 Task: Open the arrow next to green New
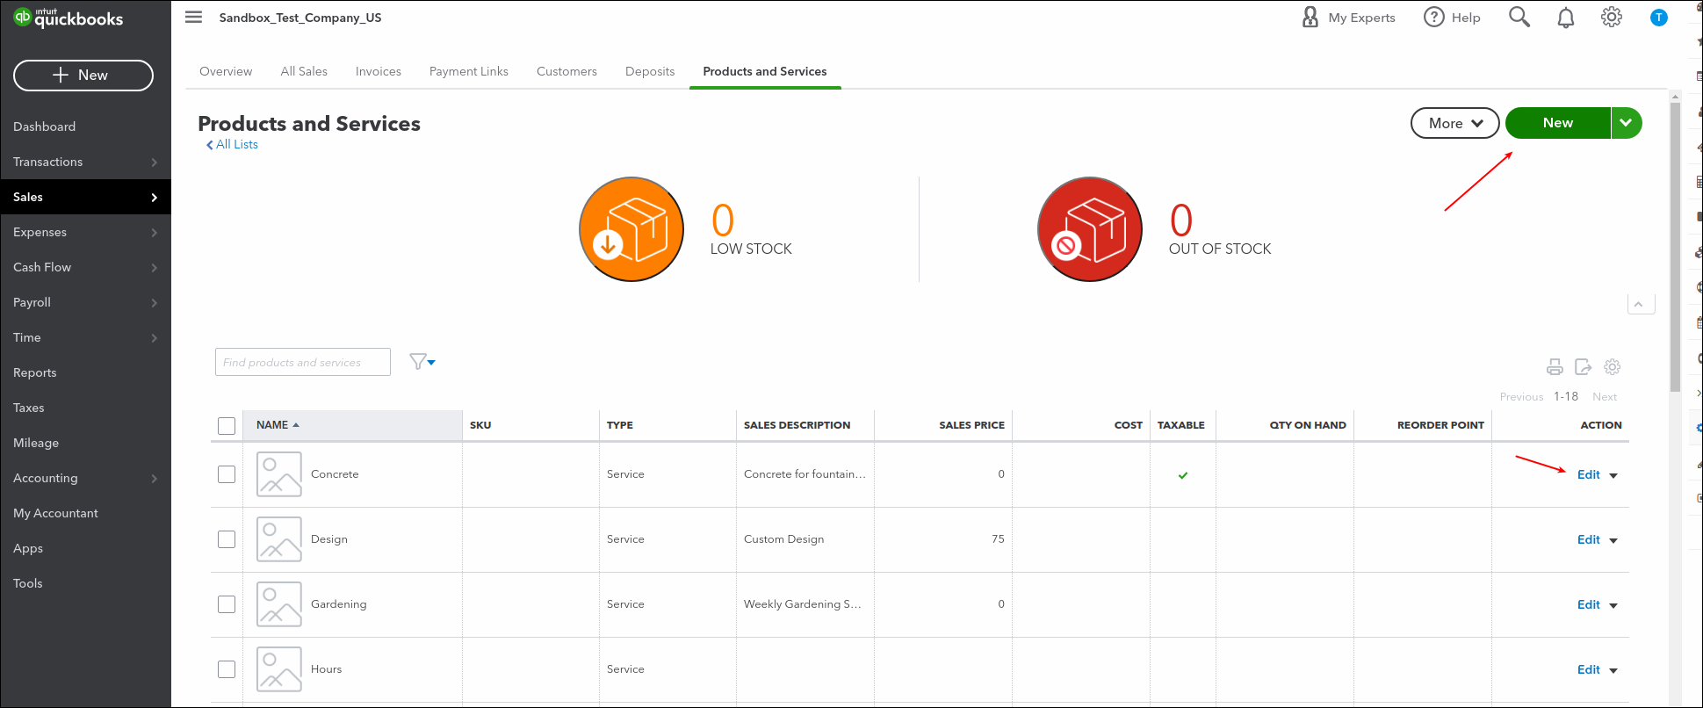(x=1627, y=123)
